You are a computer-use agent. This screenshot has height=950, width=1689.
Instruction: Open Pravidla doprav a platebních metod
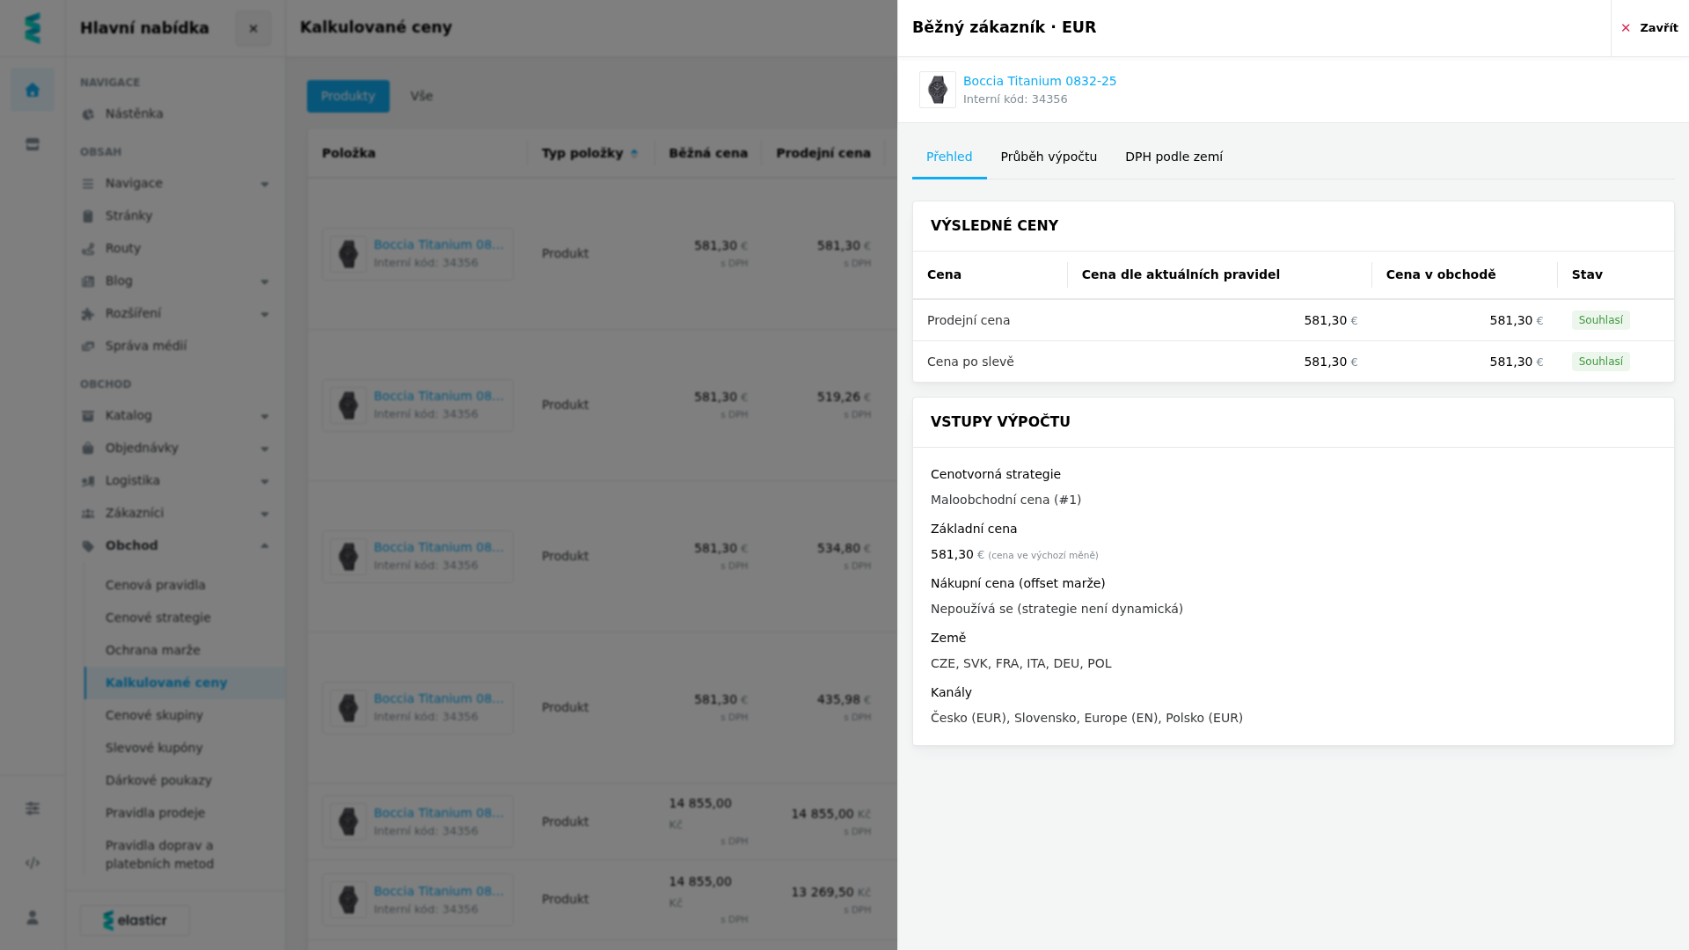tap(159, 855)
